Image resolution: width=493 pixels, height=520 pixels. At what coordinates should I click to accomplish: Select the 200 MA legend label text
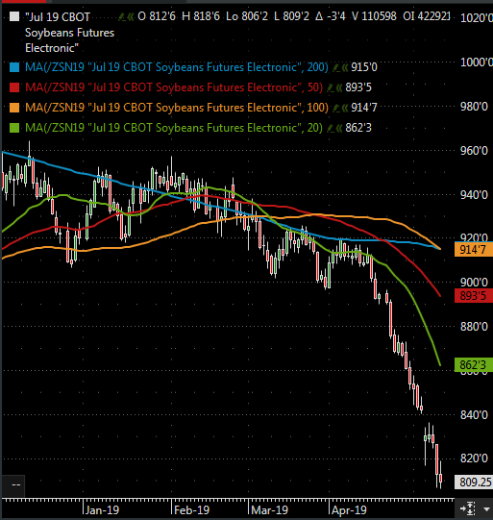(x=177, y=67)
